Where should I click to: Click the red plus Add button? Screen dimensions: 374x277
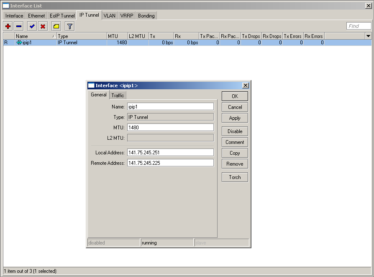coord(8,26)
